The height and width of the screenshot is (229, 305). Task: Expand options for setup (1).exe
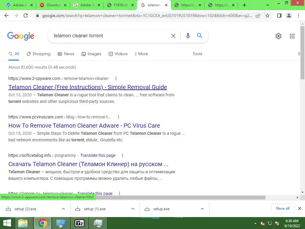[x=133, y=209]
